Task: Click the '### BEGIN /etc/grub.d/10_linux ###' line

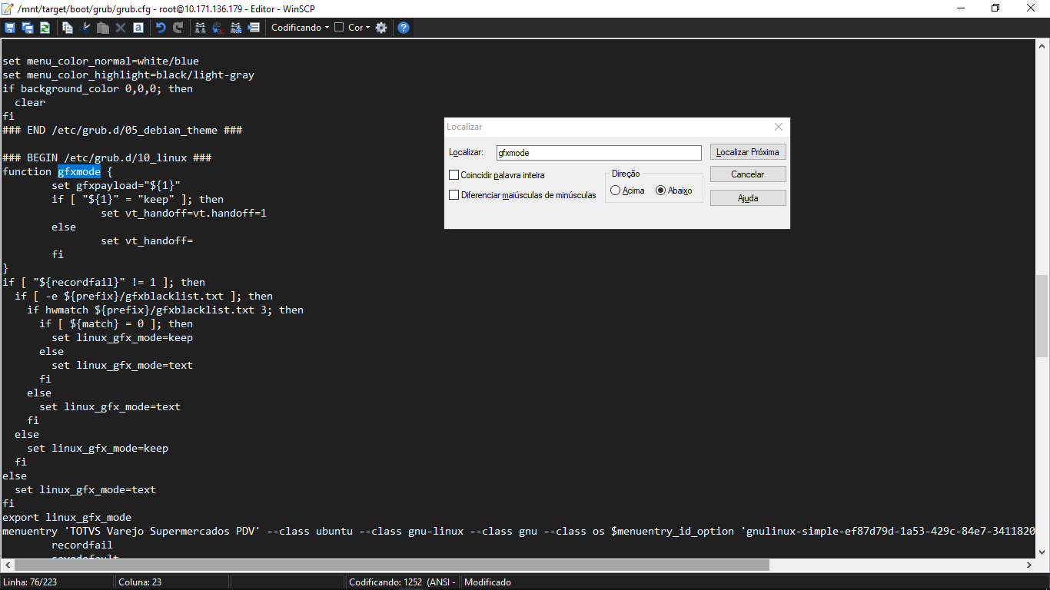Action: 107,157
